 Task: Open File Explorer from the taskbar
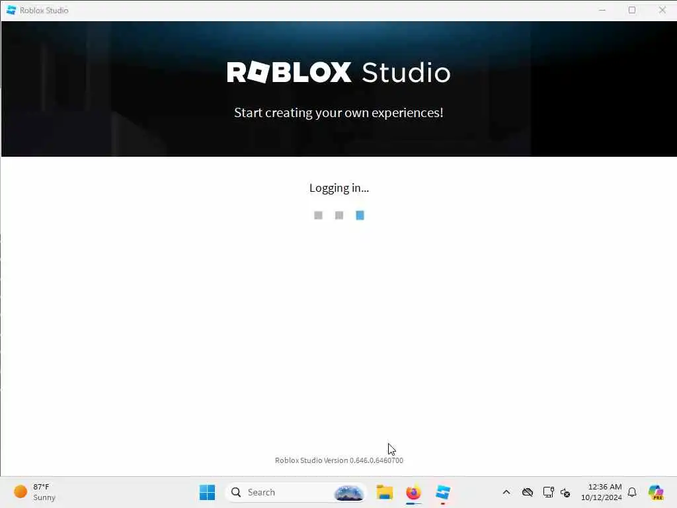point(384,492)
